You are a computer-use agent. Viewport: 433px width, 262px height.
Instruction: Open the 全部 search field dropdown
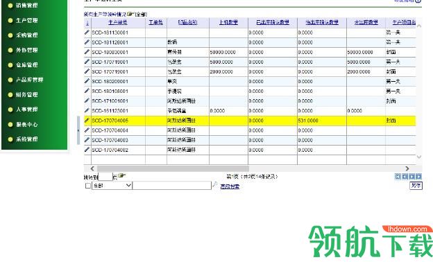click(112, 186)
